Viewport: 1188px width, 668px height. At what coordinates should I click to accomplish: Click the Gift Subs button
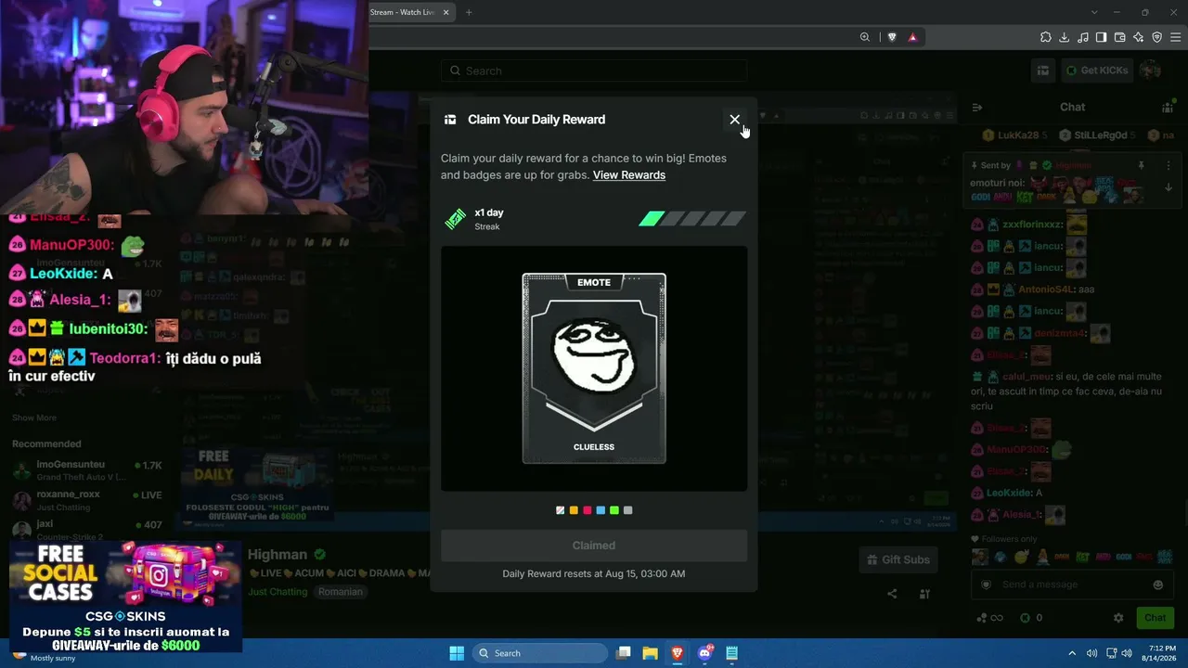(x=897, y=559)
